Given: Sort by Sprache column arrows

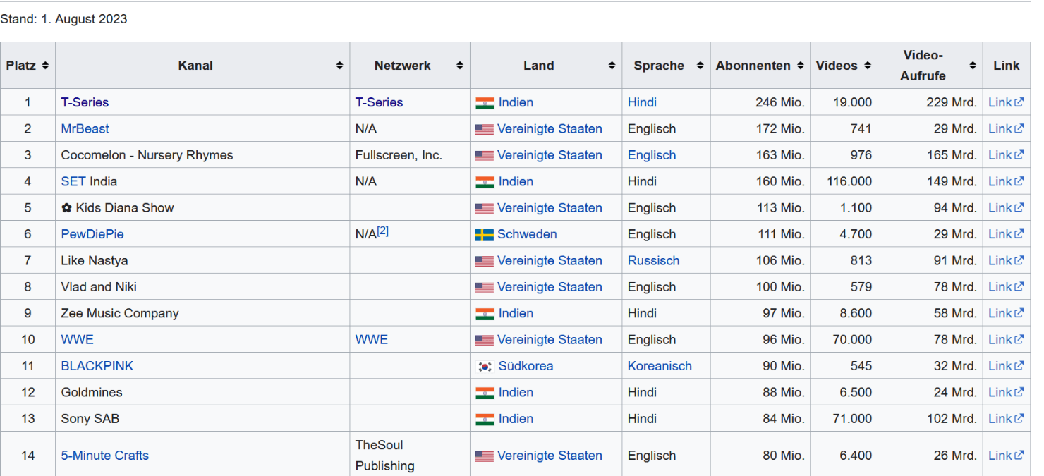Looking at the screenshot, I should point(700,66).
